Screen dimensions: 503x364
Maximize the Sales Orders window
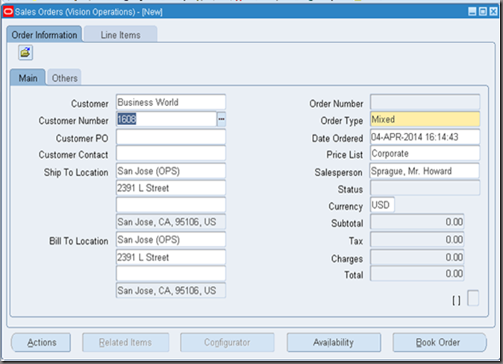(483, 11)
